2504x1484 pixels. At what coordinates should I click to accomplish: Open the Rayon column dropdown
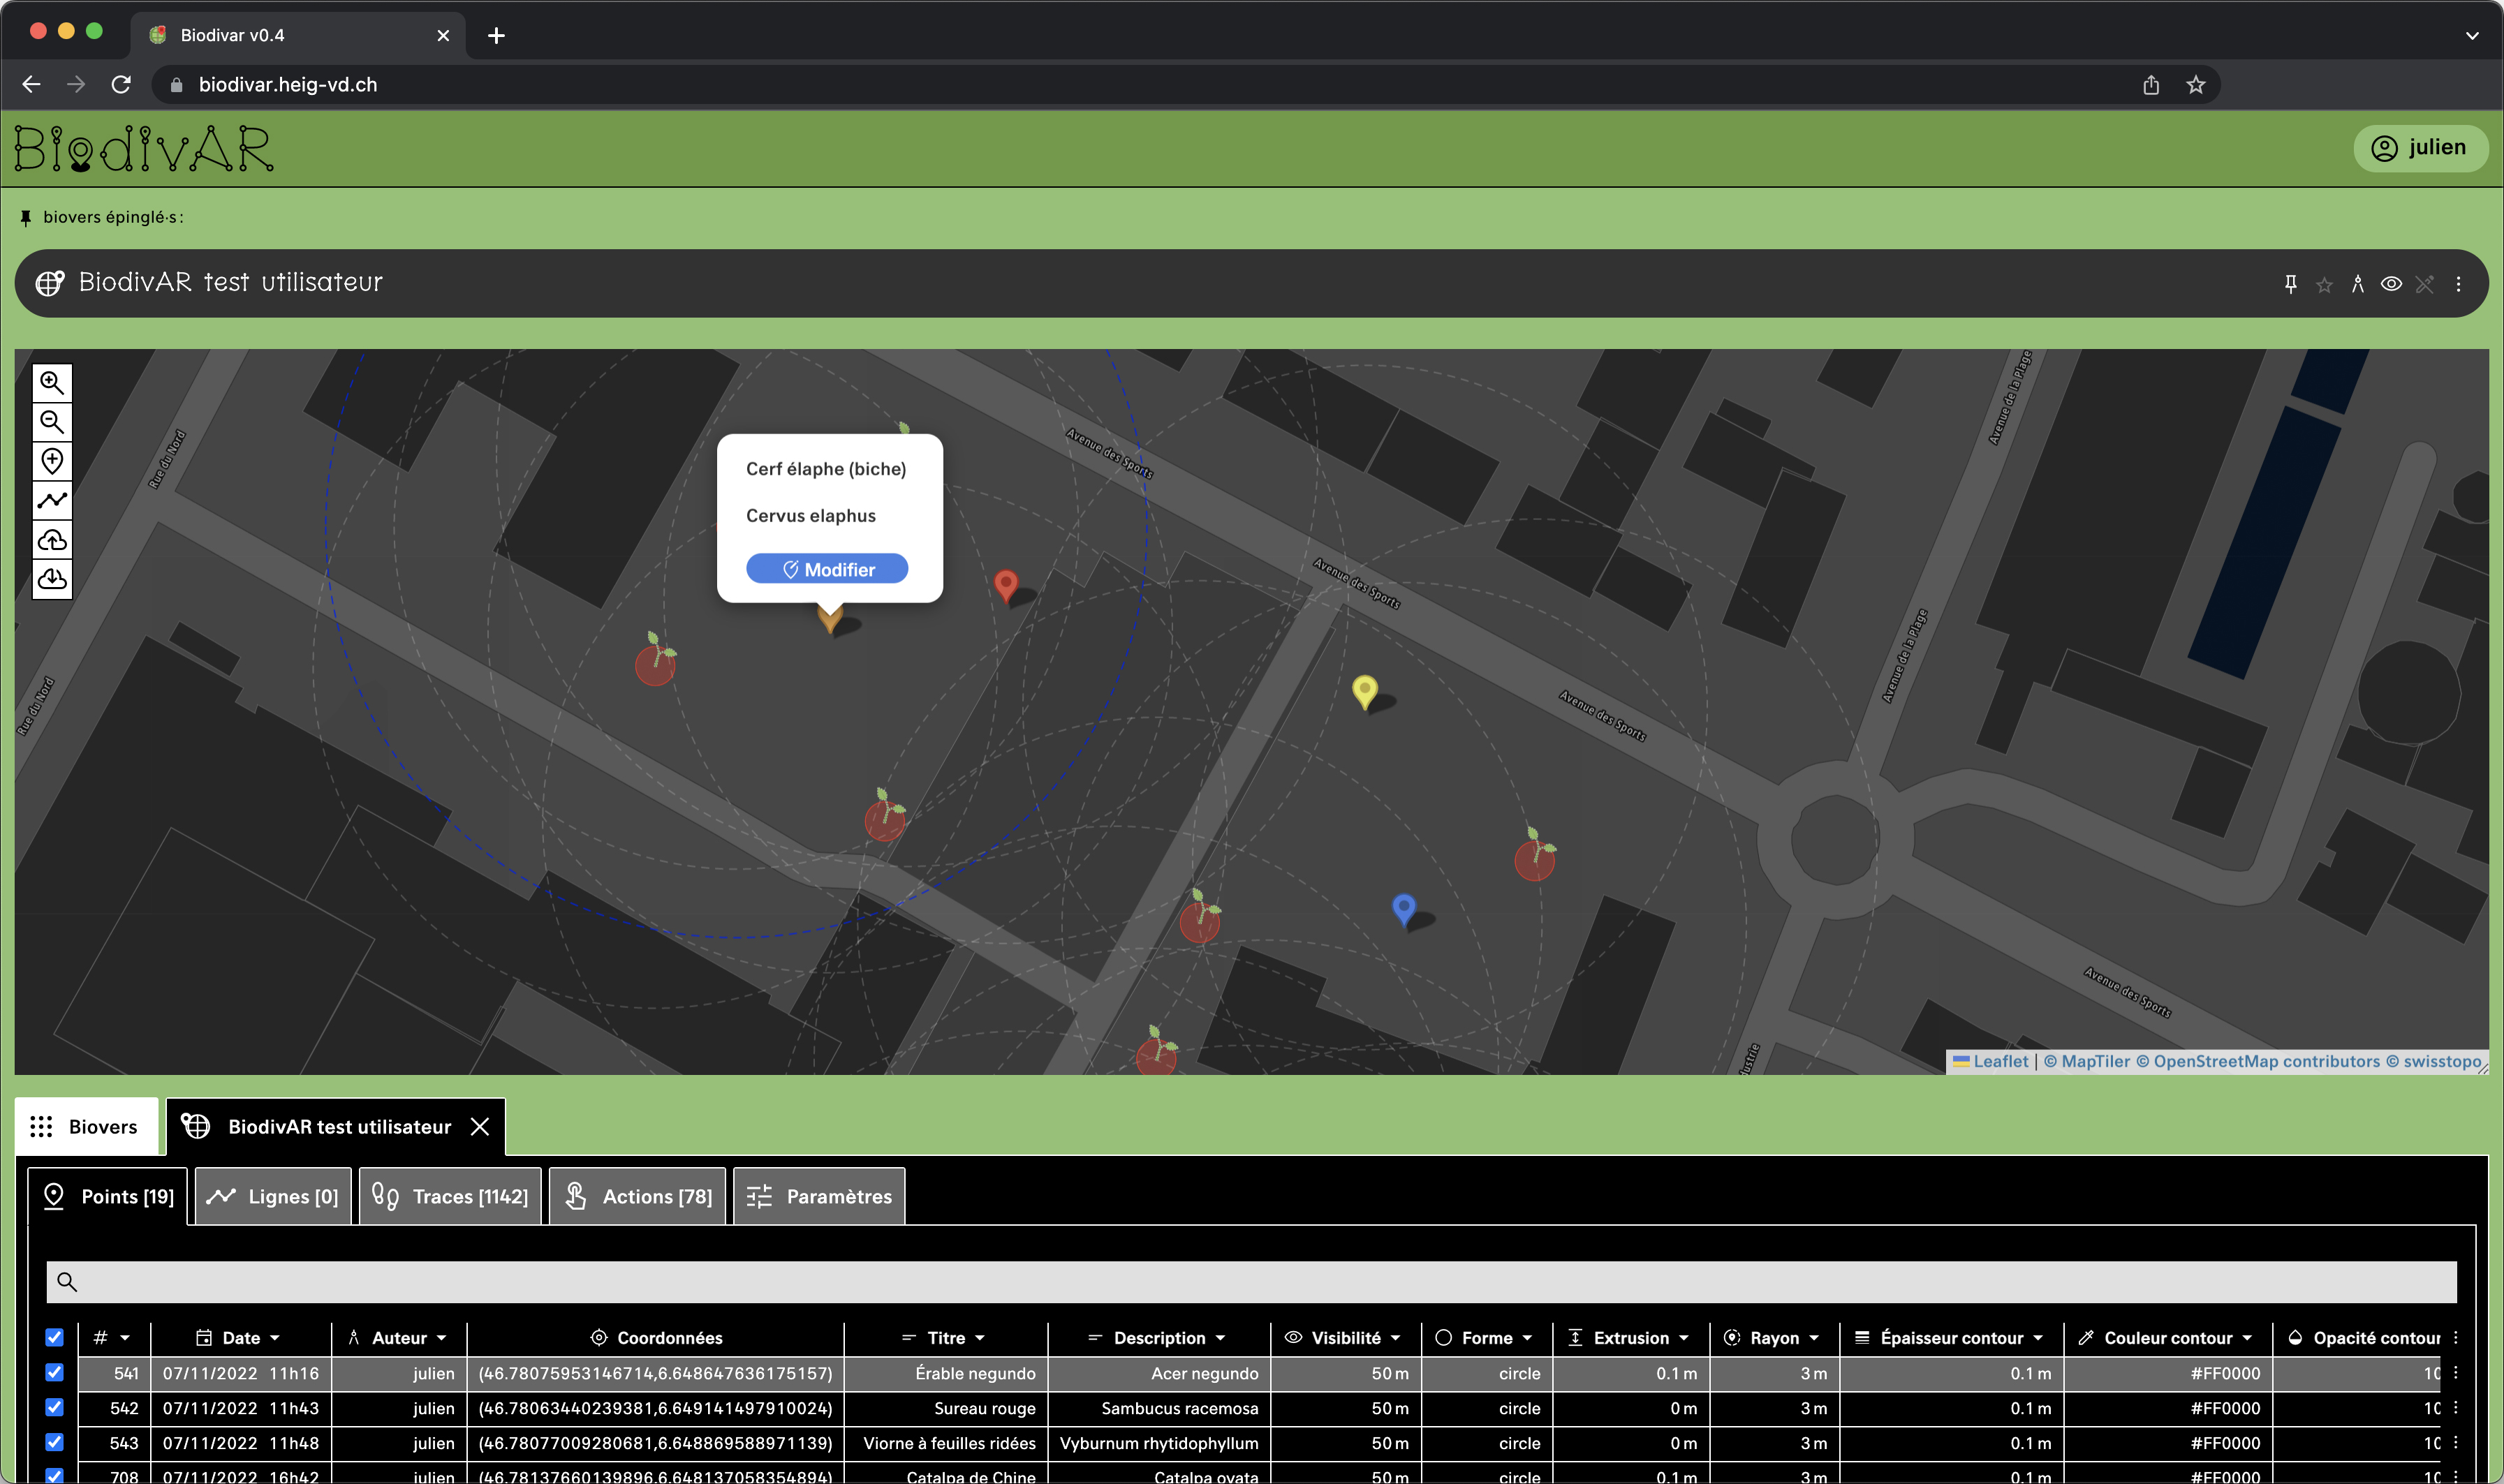[x=1813, y=1338]
